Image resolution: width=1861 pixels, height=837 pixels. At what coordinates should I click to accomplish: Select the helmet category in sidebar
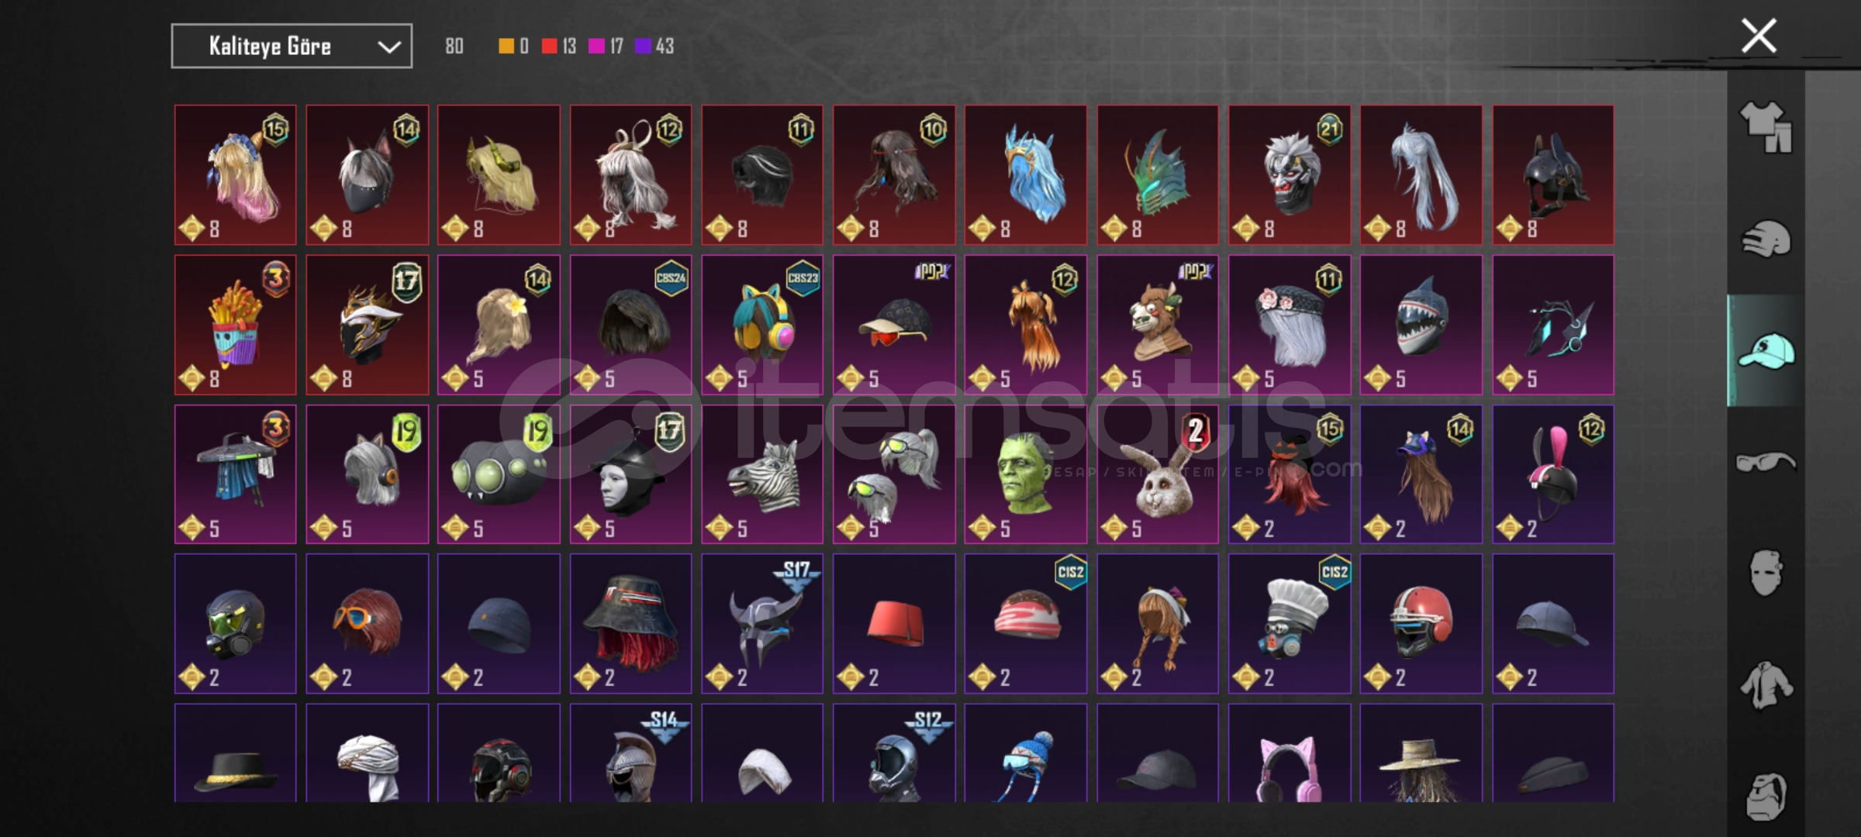(x=1766, y=239)
